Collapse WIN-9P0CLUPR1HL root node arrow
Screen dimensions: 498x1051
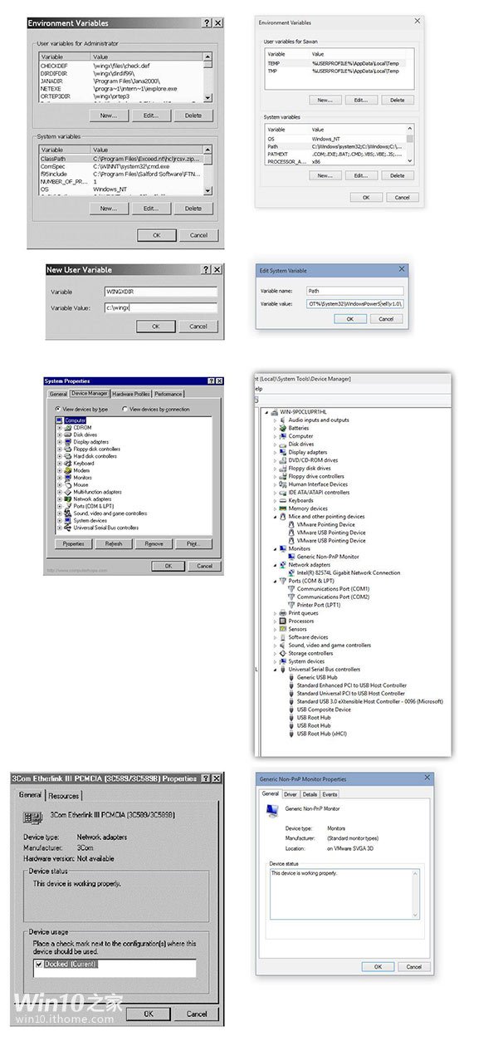click(x=266, y=412)
